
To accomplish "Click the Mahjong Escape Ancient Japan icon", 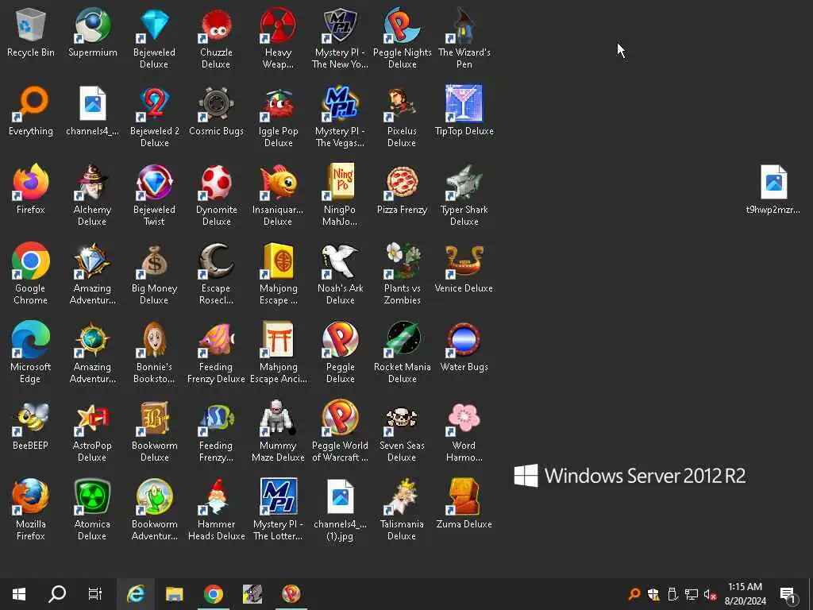I will (278, 353).
